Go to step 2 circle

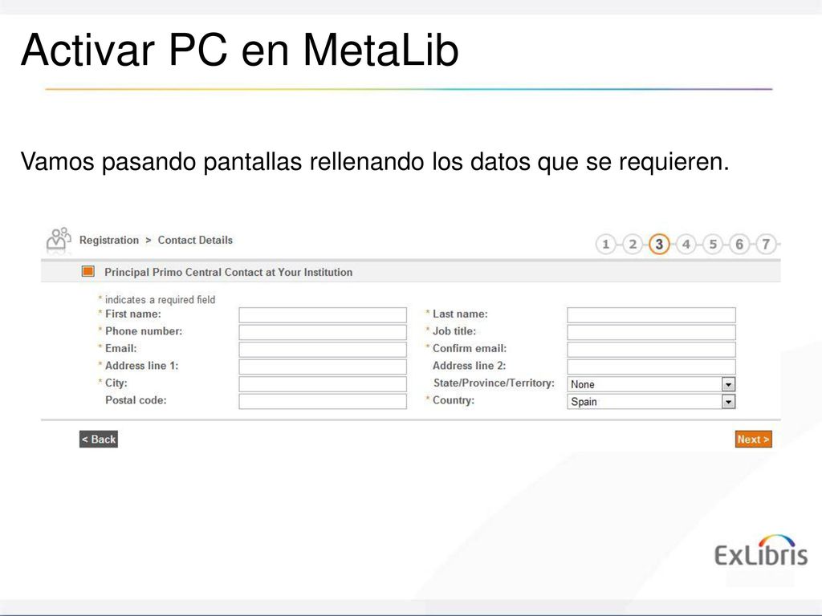tap(633, 244)
